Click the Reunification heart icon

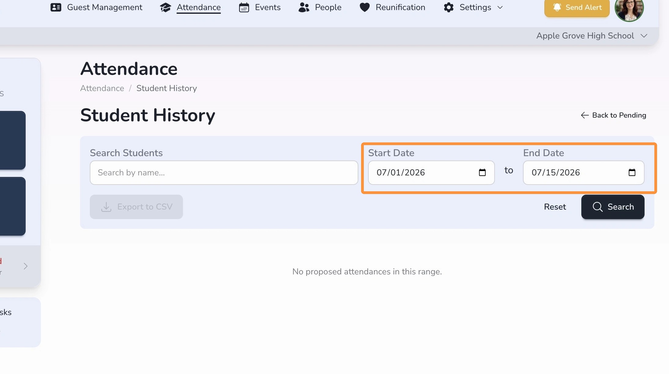[x=365, y=7]
